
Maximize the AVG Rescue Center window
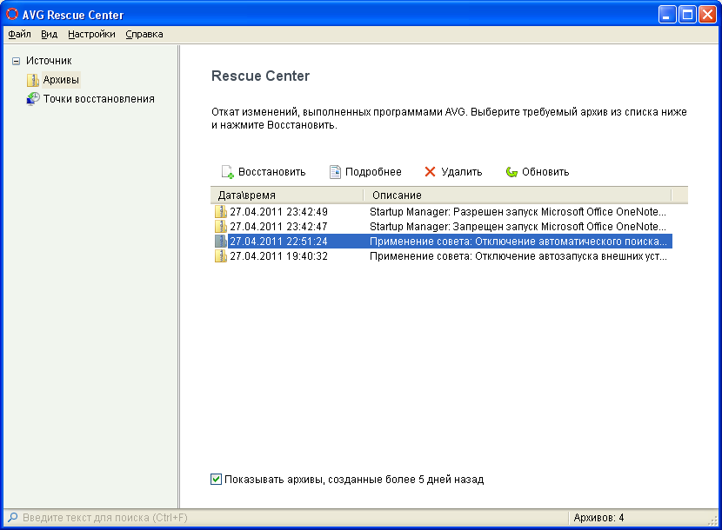point(687,15)
